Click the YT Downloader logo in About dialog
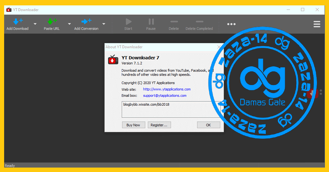The height and width of the screenshot is (172, 329). pos(113,60)
